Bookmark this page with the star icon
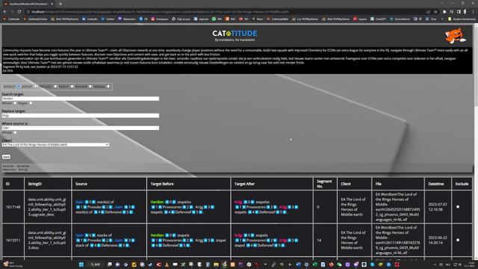The image size is (478, 269). pos(435,12)
